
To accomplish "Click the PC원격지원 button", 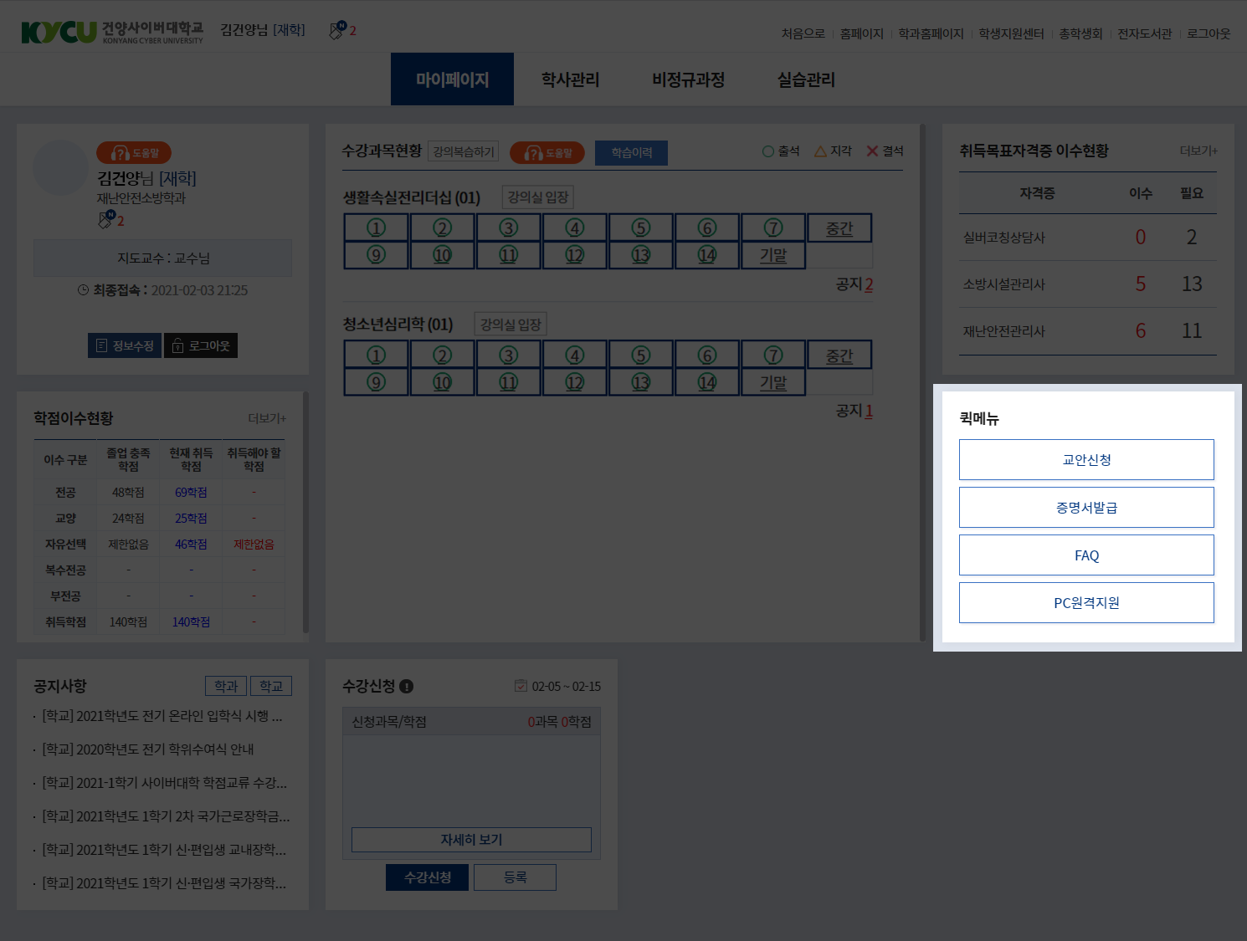I will click(1086, 602).
